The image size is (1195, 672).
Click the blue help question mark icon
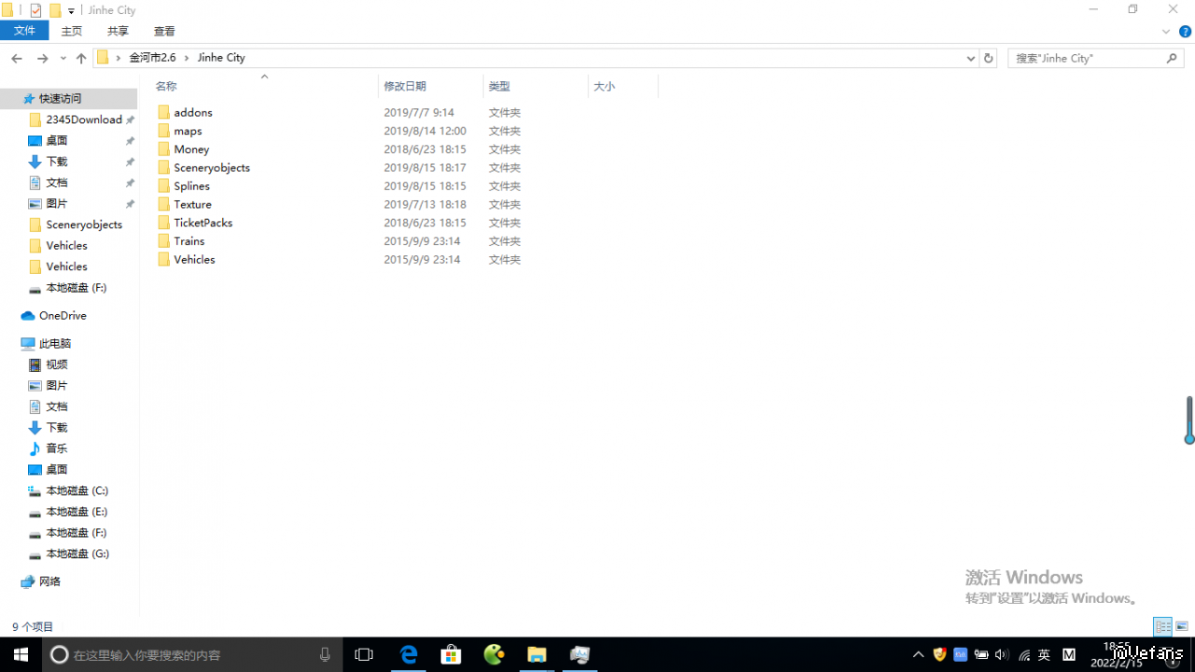click(1185, 31)
